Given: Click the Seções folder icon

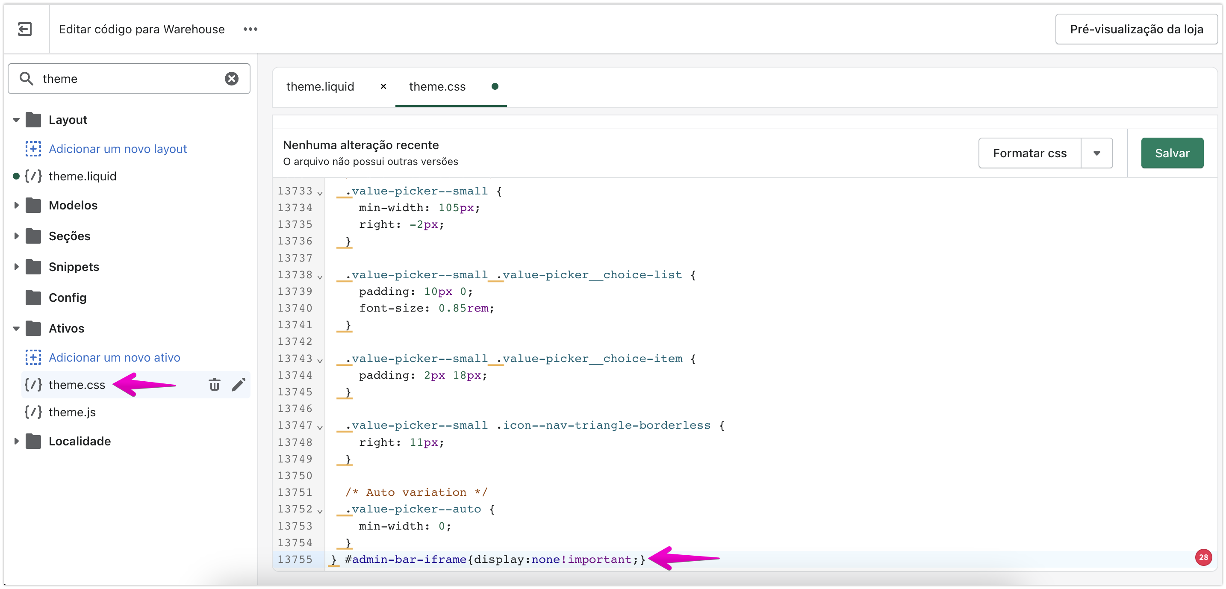Looking at the screenshot, I should 33,236.
